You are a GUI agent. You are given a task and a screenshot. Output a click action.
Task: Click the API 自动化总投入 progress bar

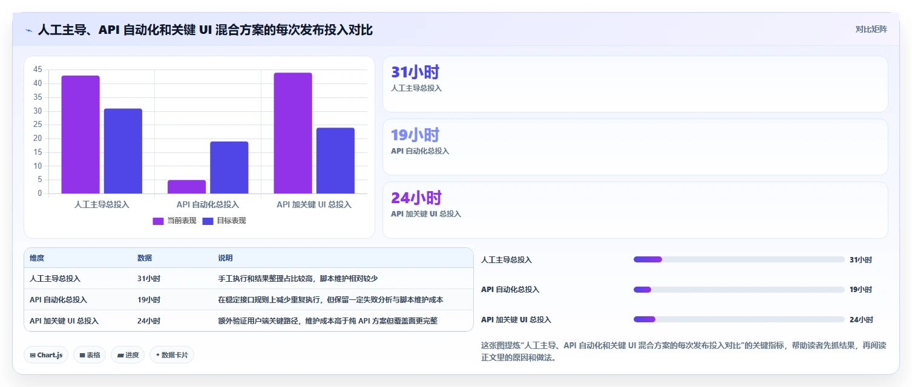(739, 290)
